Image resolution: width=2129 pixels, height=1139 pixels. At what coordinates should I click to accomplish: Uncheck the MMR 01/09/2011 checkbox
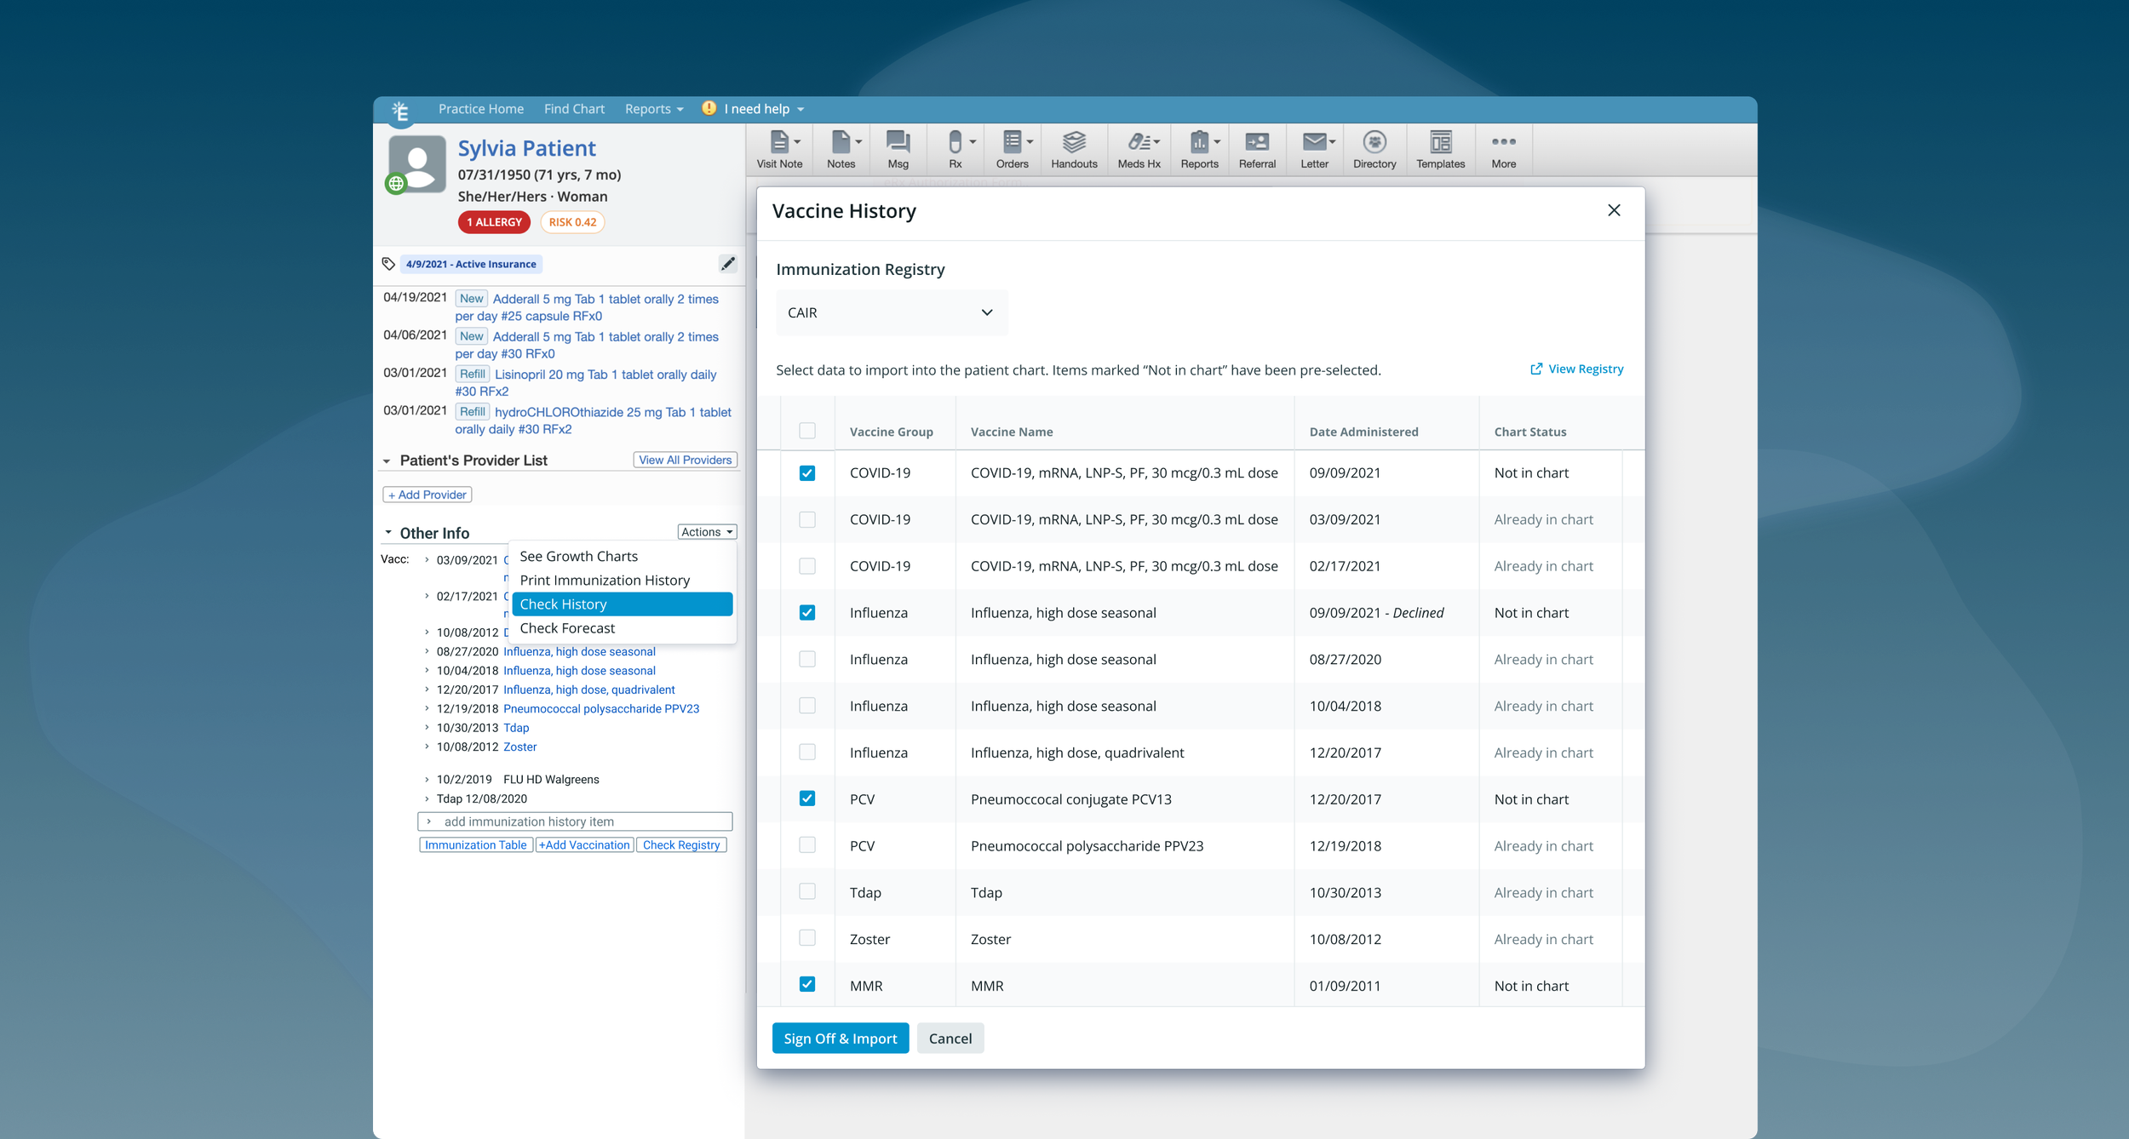click(807, 984)
